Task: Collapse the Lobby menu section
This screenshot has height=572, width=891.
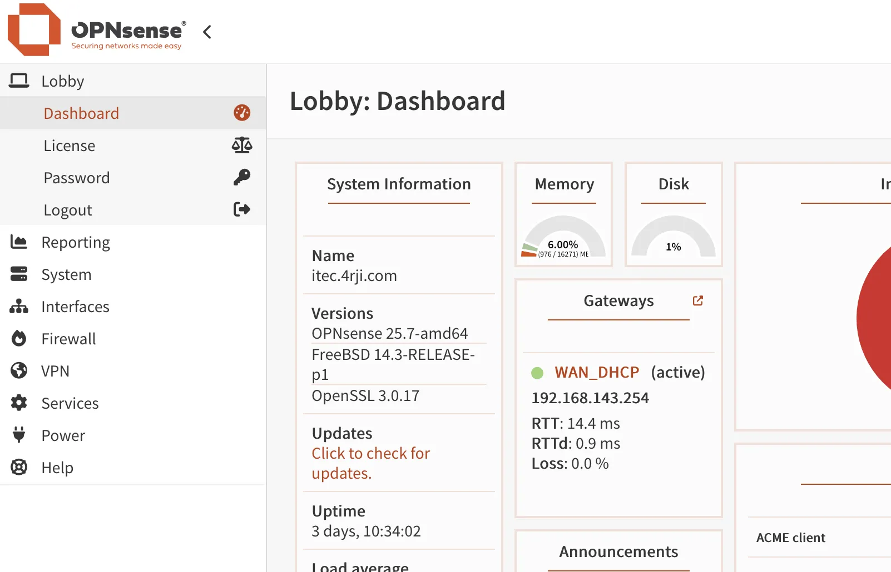Action: pos(62,81)
